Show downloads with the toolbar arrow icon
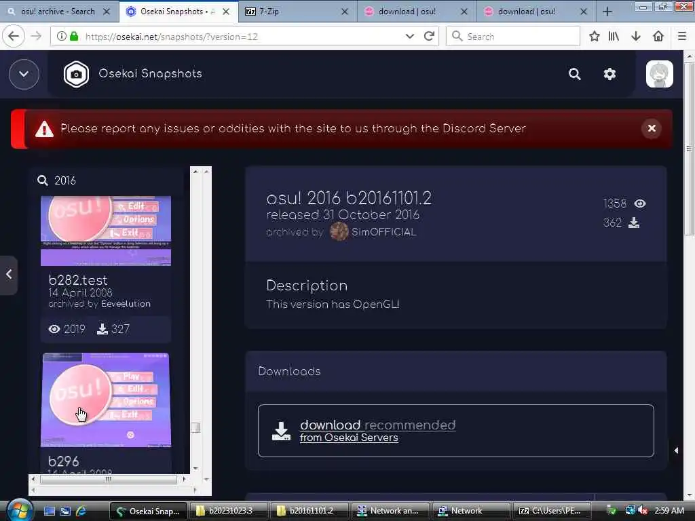This screenshot has height=521, width=695. tap(636, 37)
